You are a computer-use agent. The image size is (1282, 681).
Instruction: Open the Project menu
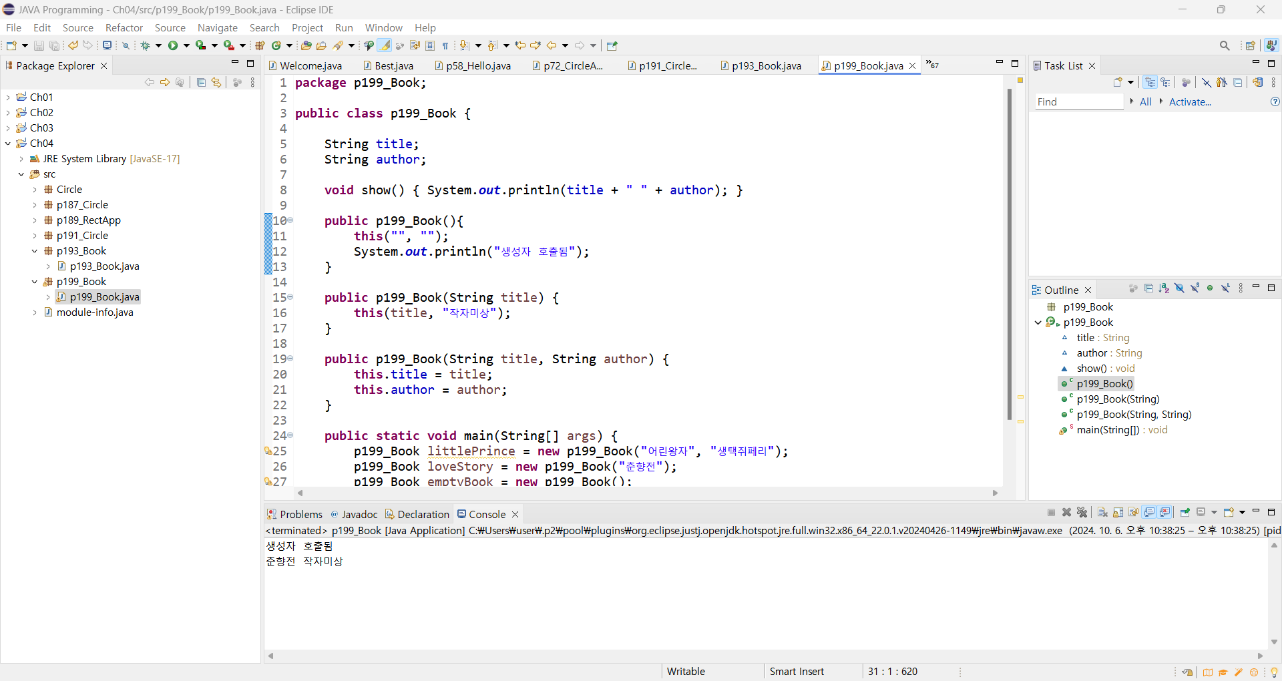click(x=307, y=27)
